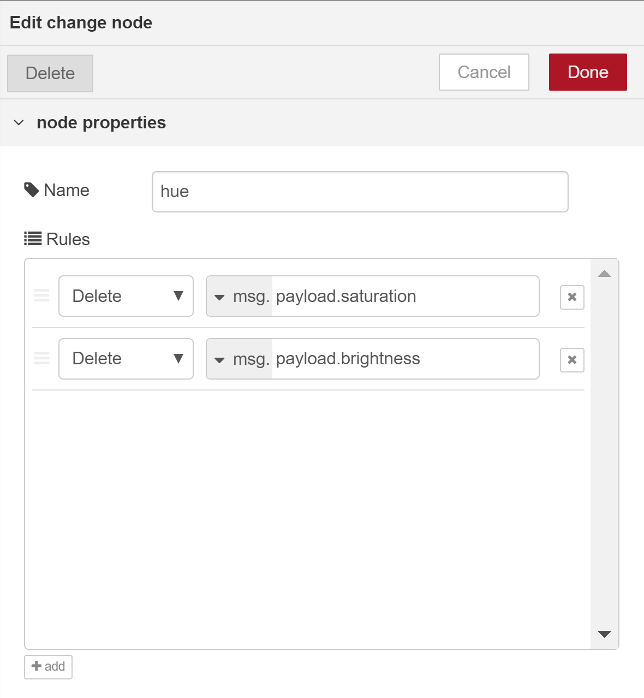Open the msg. type selector for payload.saturation
Viewport: 644px width, 698px height.
240,296
